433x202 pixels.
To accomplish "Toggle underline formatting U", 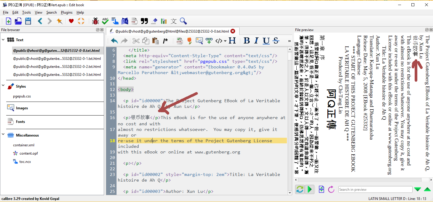I will coord(266,41).
